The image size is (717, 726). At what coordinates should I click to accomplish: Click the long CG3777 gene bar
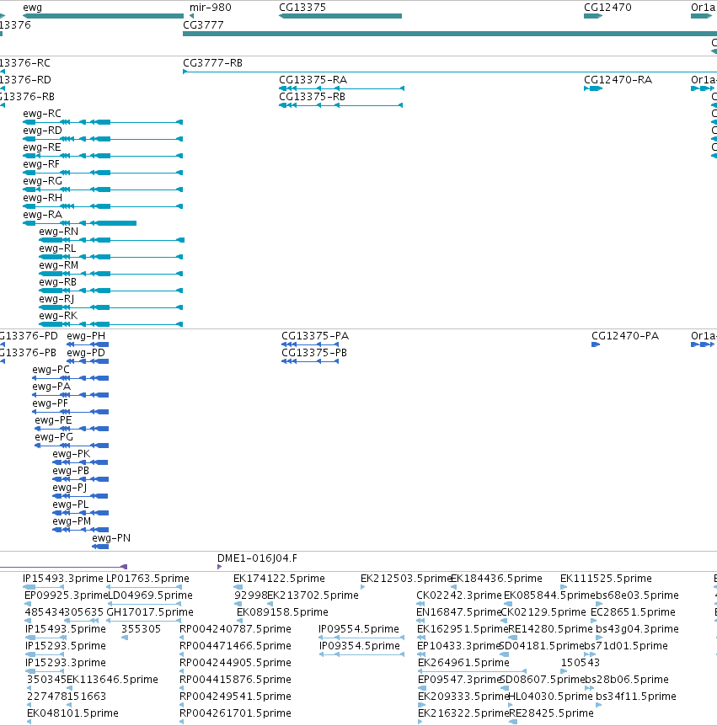point(450,34)
